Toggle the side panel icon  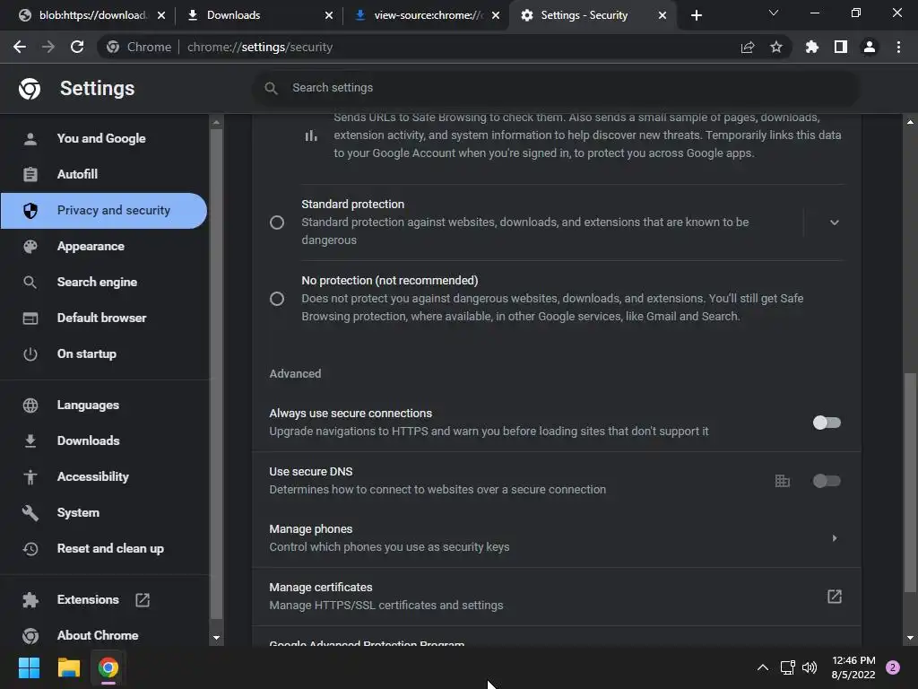coord(841,47)
